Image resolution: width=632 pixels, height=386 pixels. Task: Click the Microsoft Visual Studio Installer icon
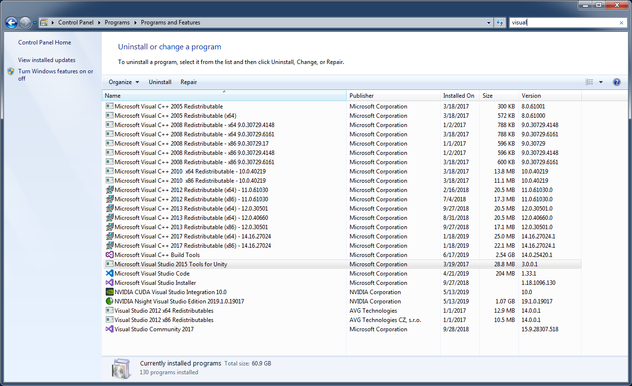(110, 282)
